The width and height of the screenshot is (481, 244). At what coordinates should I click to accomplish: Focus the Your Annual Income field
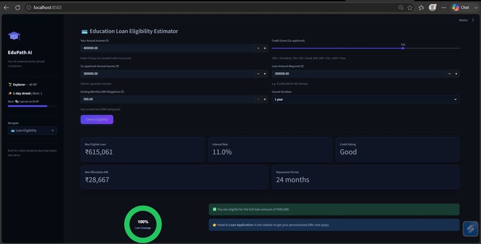click(x=168, y=48)
